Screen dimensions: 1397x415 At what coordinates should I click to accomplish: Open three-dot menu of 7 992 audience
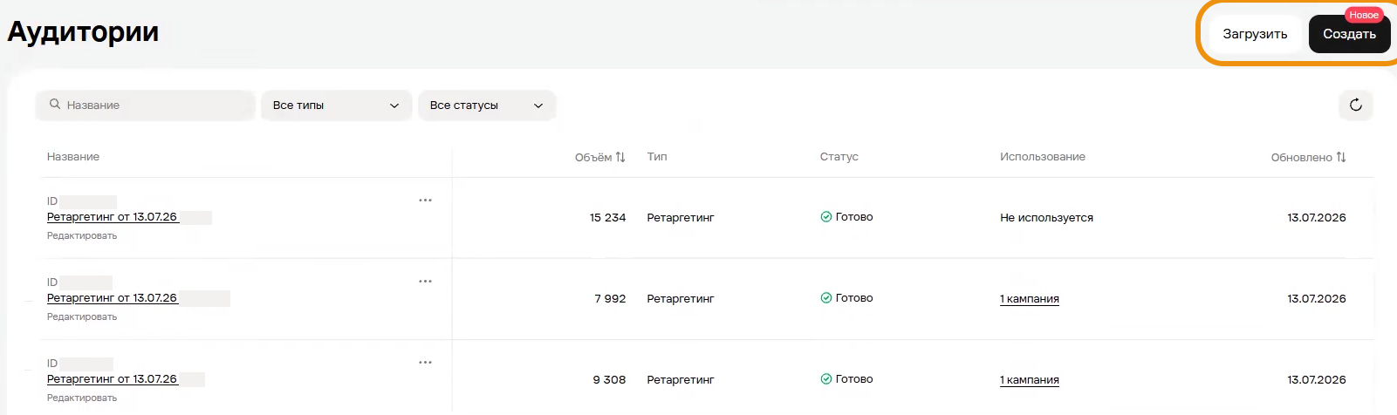[425, 282]
